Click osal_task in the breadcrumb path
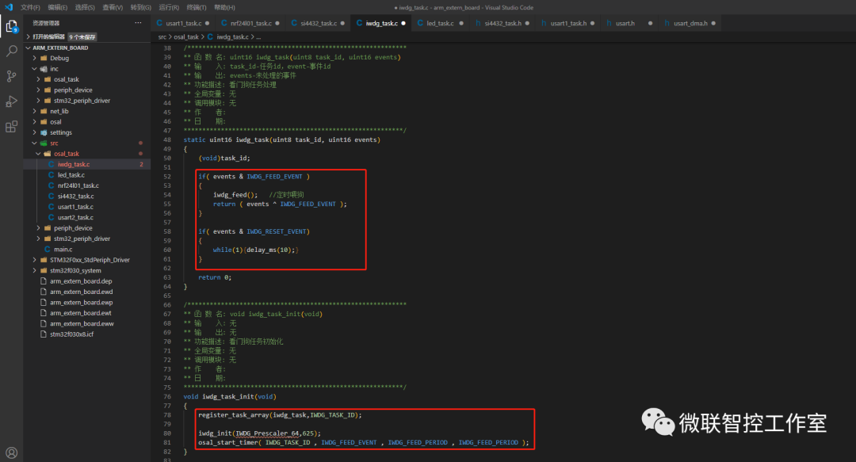The width and height of the screenshot is (856, 462). coord(187,36)
